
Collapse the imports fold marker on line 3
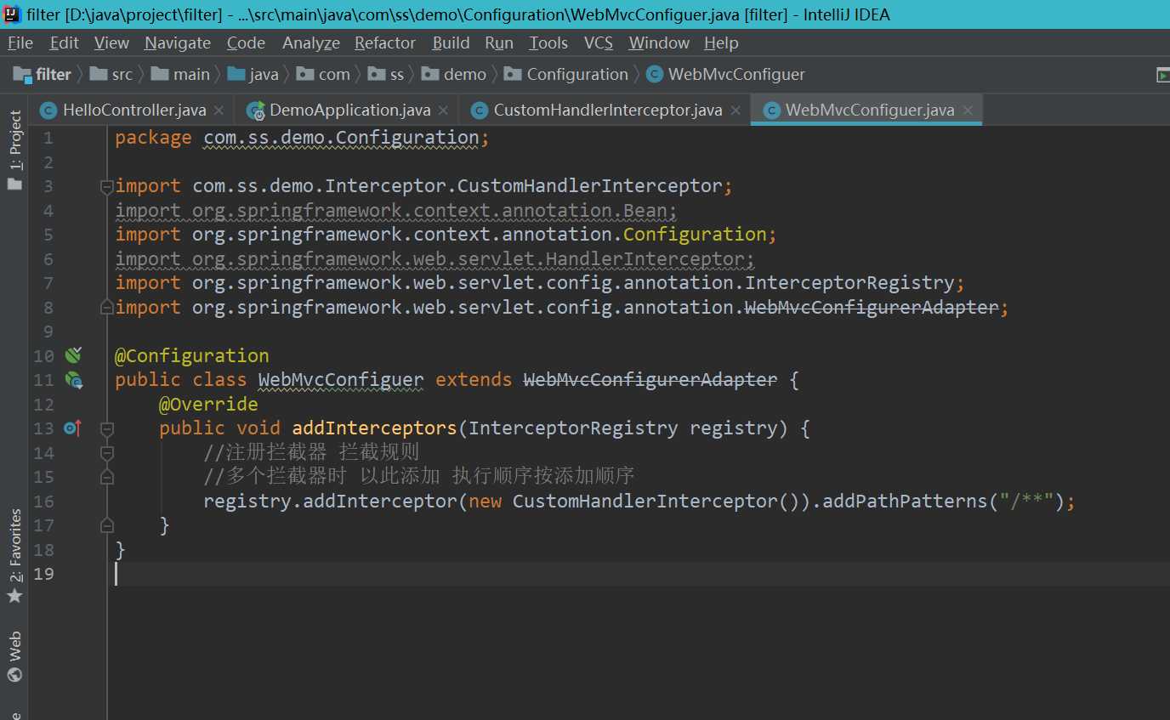coord(106,186)
